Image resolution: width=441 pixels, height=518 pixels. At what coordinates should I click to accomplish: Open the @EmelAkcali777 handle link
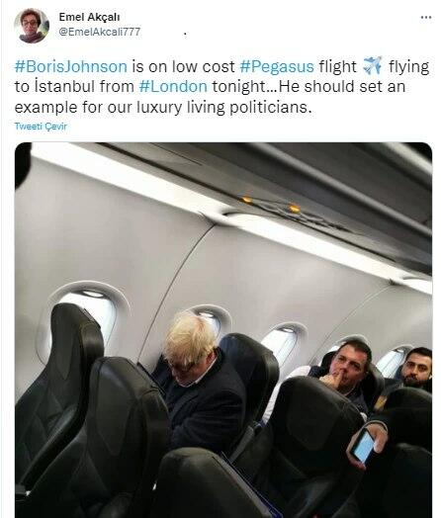tap(100, 32)
